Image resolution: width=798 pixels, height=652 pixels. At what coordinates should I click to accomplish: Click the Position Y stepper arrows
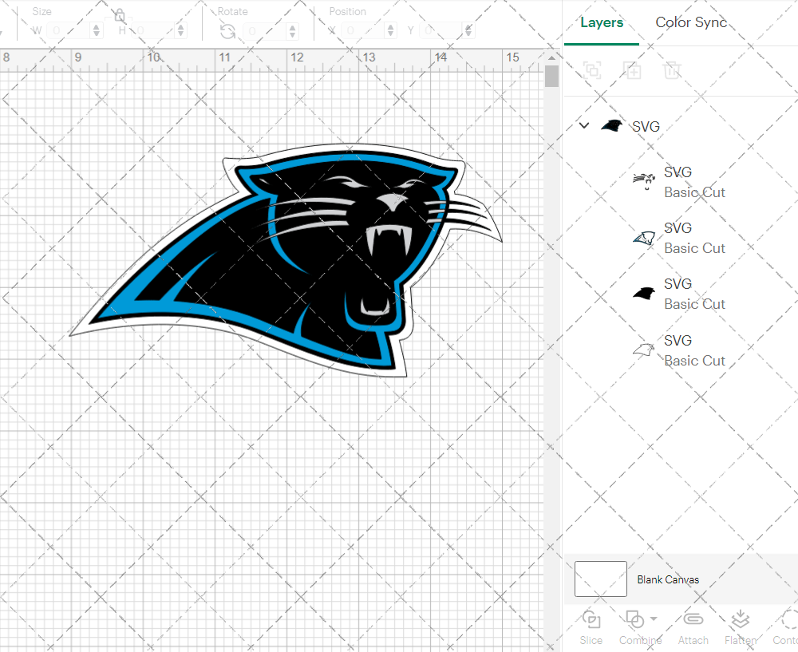(468, 31)
